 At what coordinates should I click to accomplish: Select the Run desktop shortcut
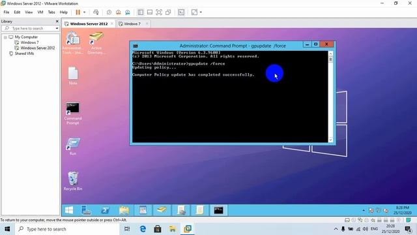(x=73, y=146)
